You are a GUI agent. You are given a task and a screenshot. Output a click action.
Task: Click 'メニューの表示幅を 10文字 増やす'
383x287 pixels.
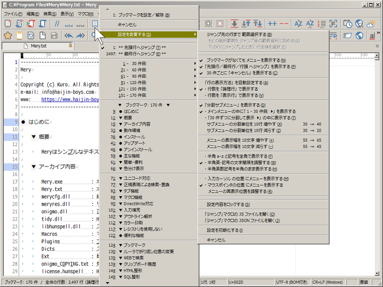[x=262, y=140]
